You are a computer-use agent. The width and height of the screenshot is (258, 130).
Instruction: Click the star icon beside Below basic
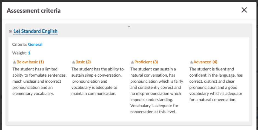coord(14,62)
